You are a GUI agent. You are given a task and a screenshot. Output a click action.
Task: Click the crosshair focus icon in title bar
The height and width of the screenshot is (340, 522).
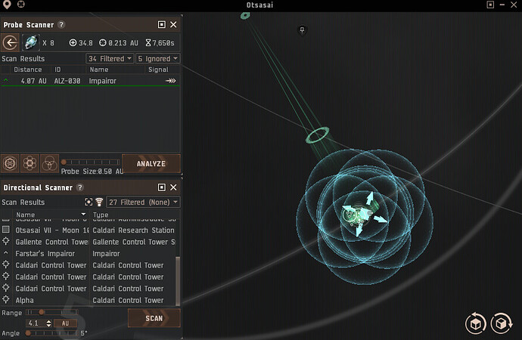[21, 5]
